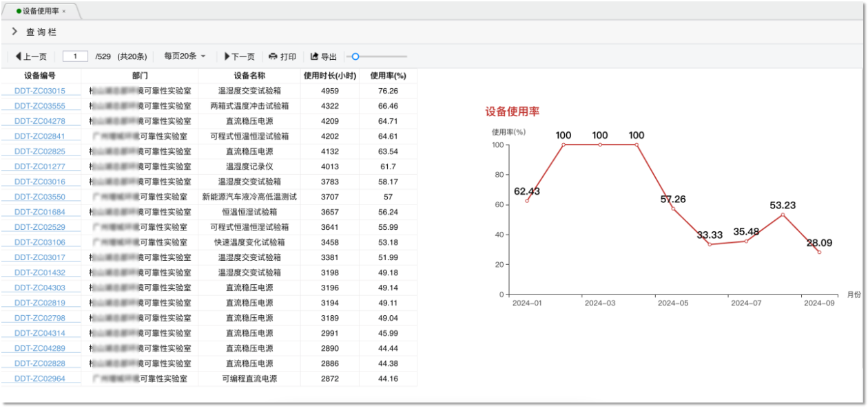Open device link DDT-ZC04289
Viewport: 868px width, 408px height.
click(40, 348)
